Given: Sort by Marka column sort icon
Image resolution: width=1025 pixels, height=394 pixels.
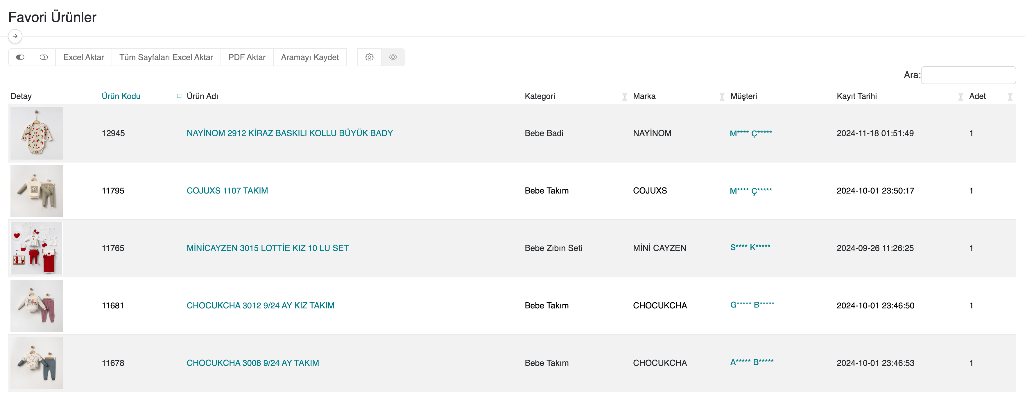Looking at the screenshot, I should 722,97.
